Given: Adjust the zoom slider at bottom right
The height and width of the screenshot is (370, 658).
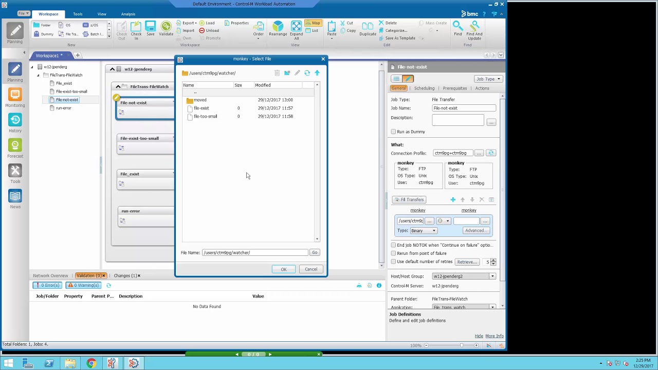Looking at the screenshot, I should (x=461, y=345).
